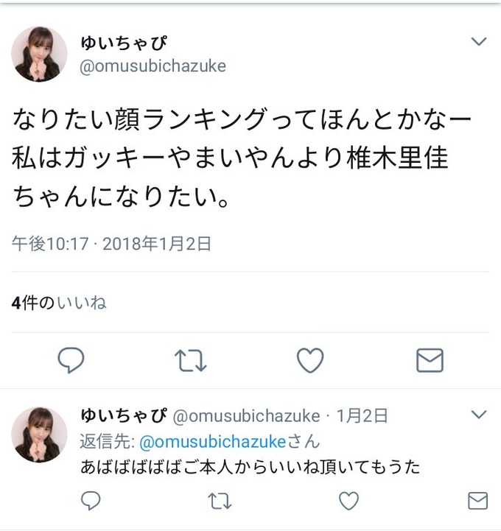
Task: Retweet the main tweet about なりたい顔ランキング
Action: 190,361
